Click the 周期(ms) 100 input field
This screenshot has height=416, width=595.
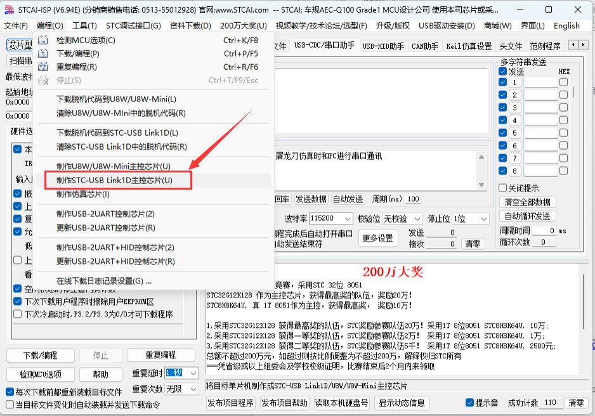413,198
